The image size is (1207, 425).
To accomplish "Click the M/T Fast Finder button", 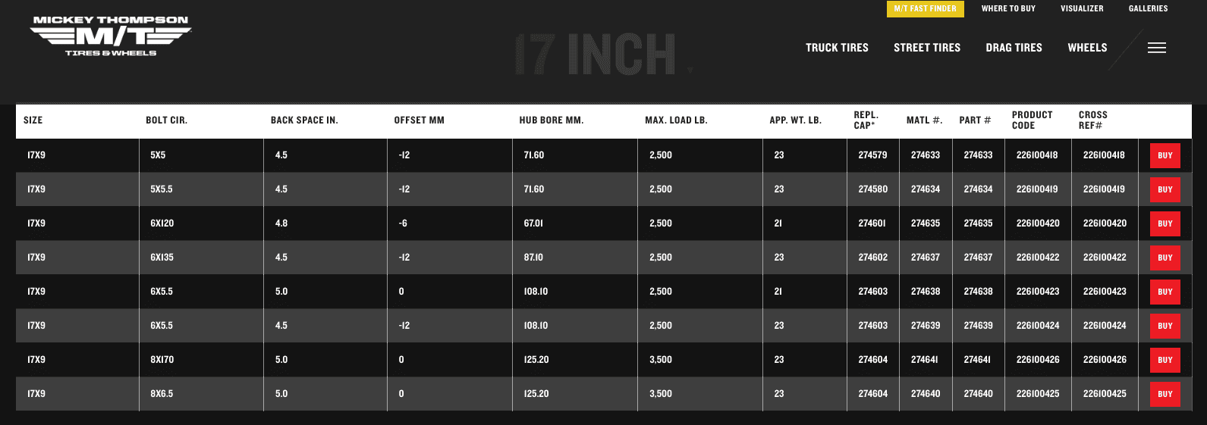I will [926, 8].
